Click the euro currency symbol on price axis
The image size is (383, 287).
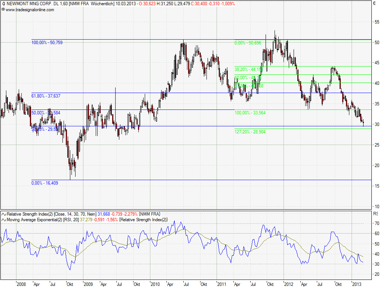click(374, 3)
